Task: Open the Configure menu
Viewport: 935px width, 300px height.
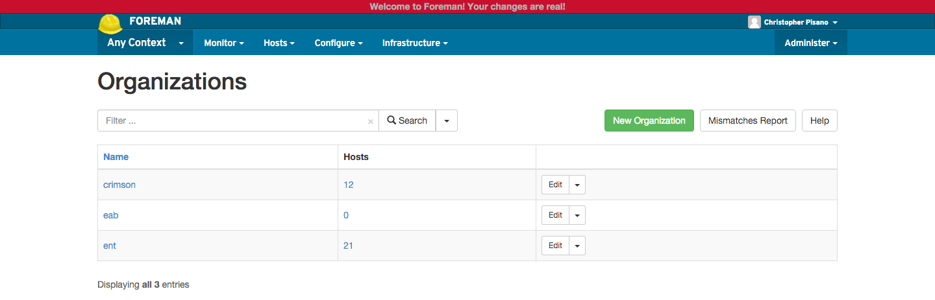Action: [338, 43]
